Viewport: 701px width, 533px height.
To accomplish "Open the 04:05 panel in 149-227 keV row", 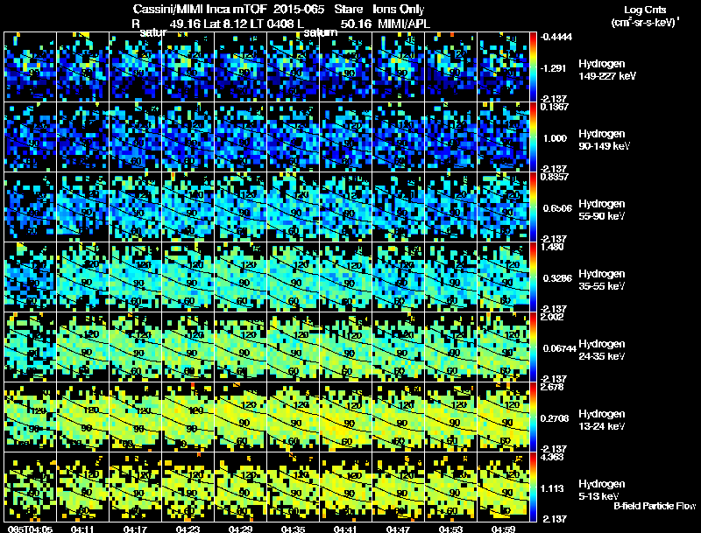I will point(30,67).
